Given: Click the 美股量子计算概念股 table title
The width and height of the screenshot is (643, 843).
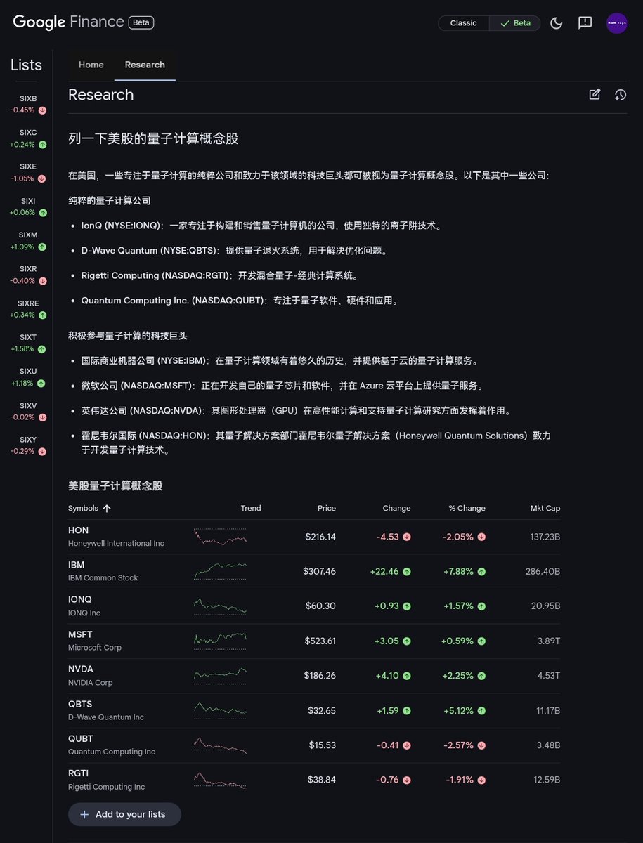Looking at the screenshot, I should click(115, 485).
